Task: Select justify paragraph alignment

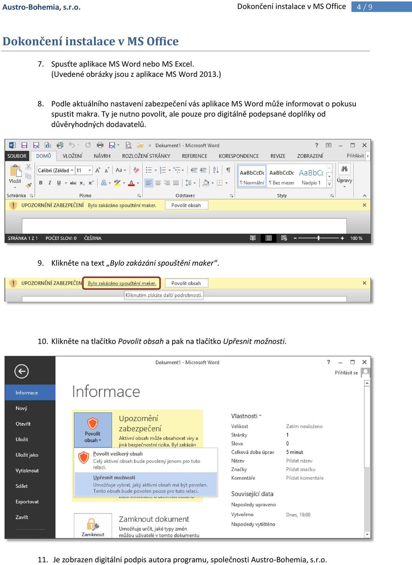Action: (x=176, y=183)
